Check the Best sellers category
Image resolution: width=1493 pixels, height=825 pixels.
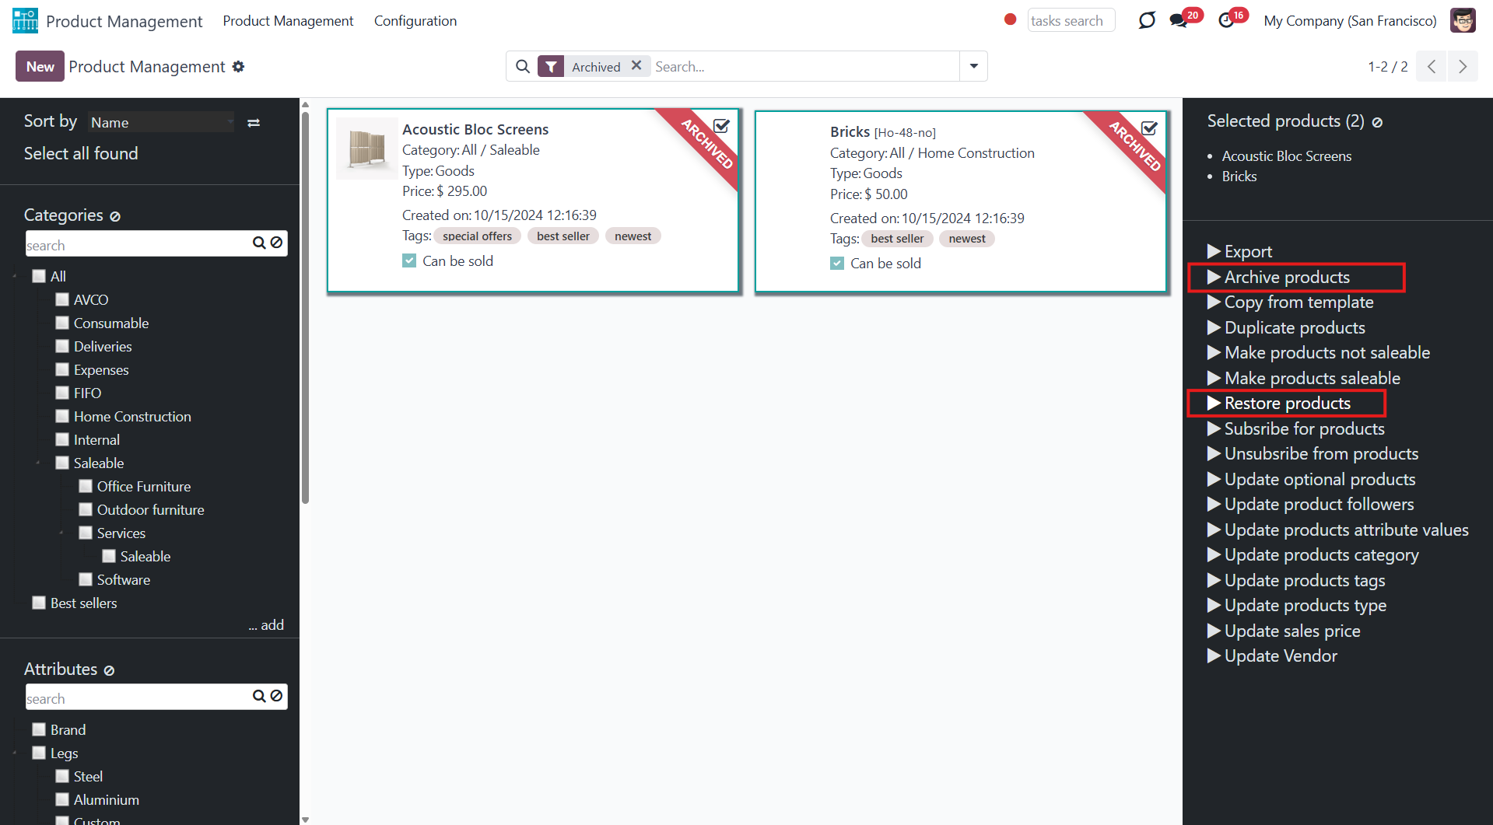pyautogui.click(x=39, y=603)
